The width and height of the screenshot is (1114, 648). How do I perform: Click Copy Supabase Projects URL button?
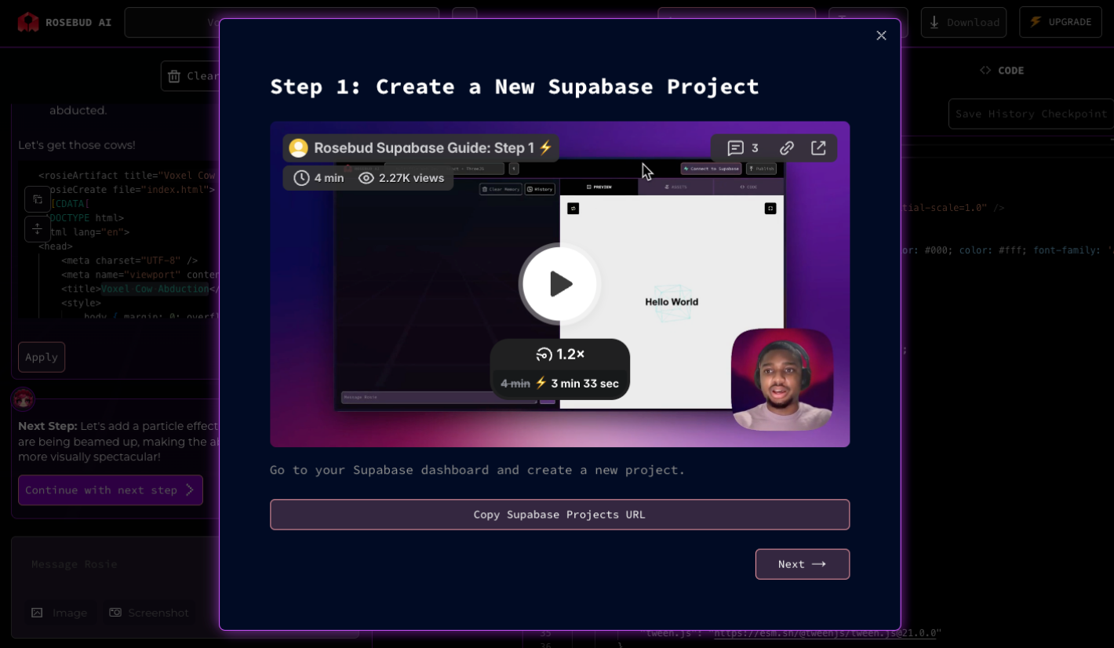coord(559,515)
